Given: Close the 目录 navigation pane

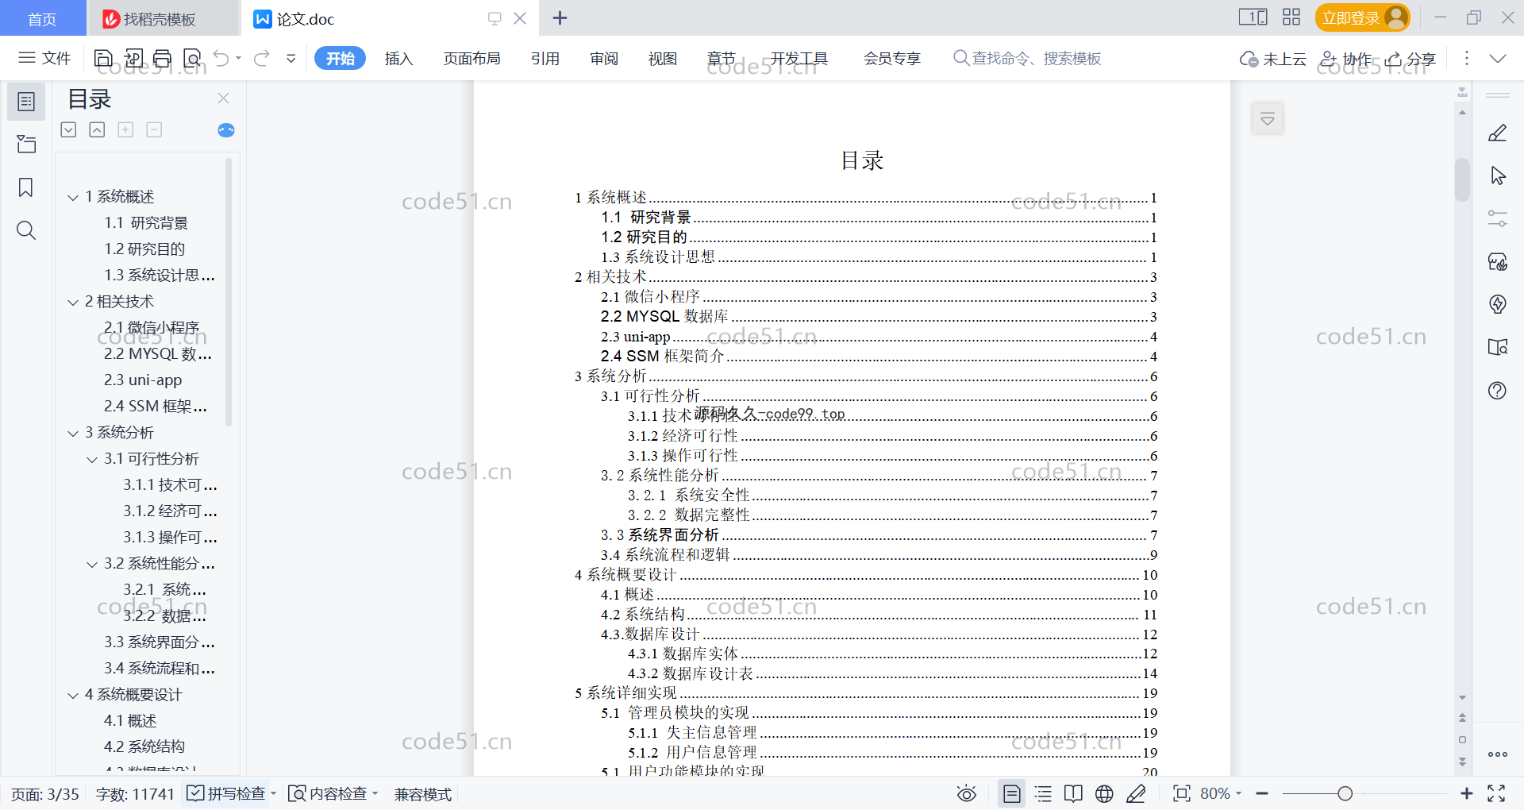Looking at the screenshot, I should click(x=224, y=98).
